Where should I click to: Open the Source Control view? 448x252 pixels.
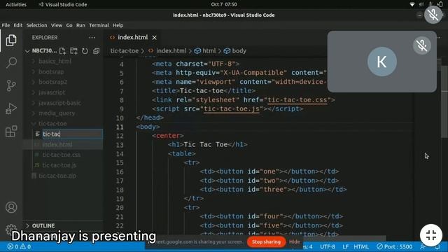click(11, 85)
